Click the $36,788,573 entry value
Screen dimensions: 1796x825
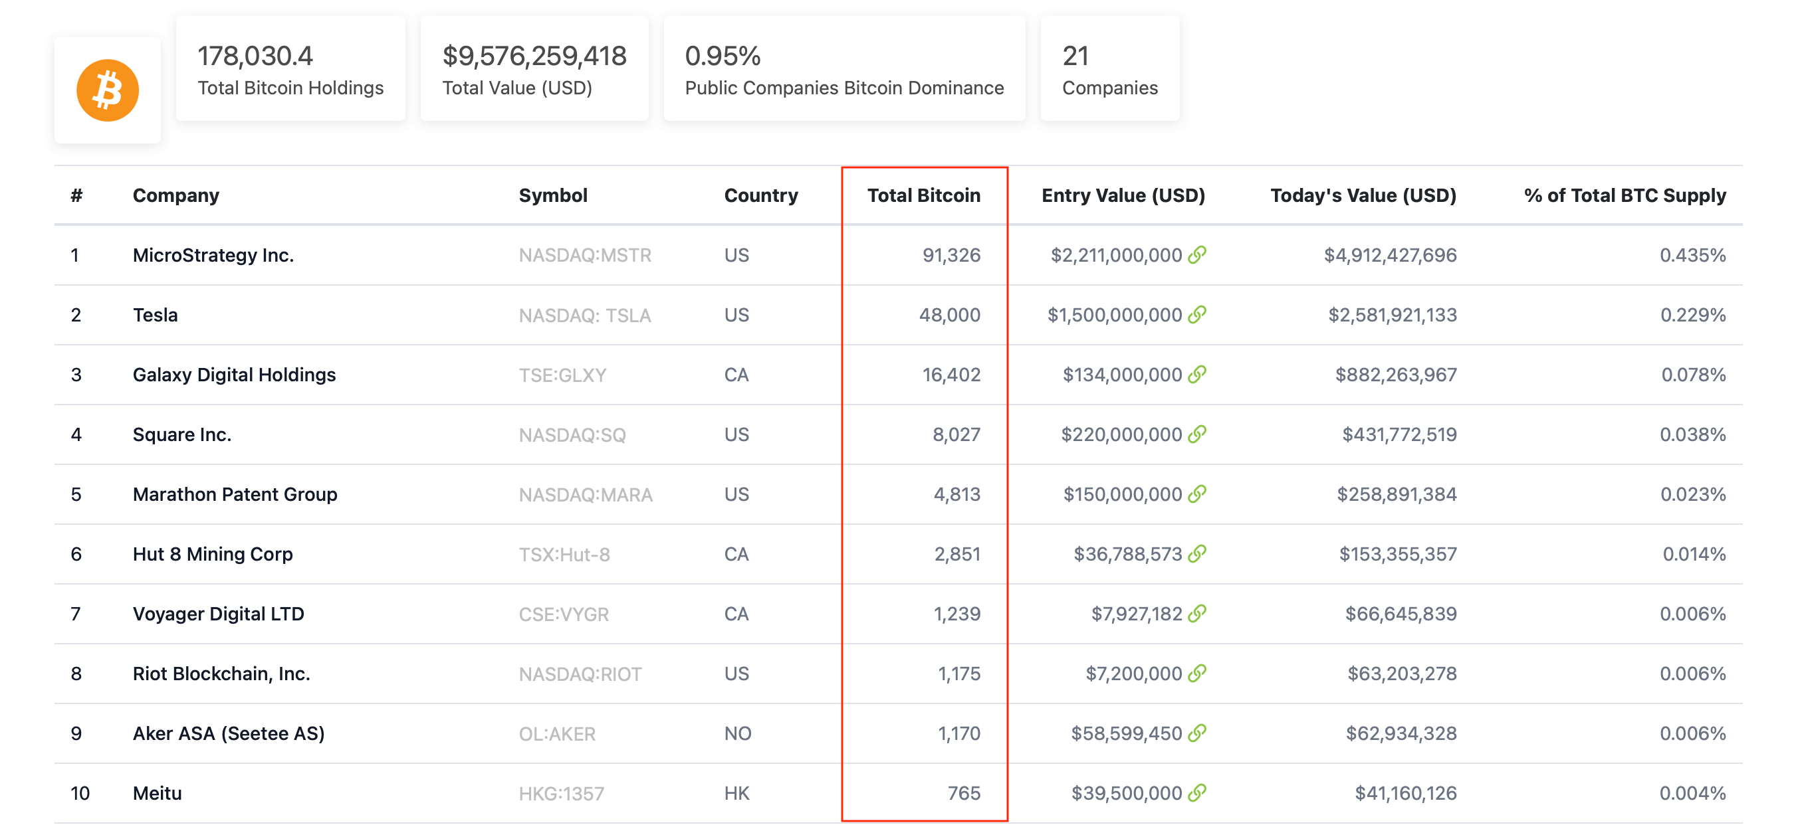(x=1127, y=554)
